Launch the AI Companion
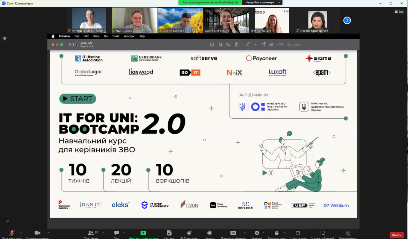Screen dimensions: 408x239 point(189,235)
